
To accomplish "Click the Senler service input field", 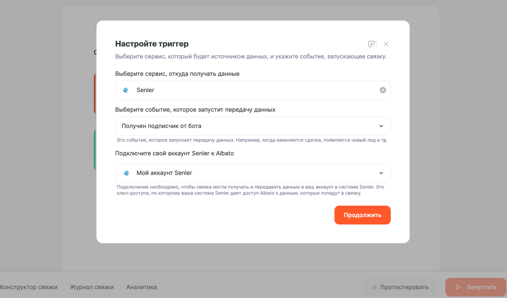I will tap(247, 90).
